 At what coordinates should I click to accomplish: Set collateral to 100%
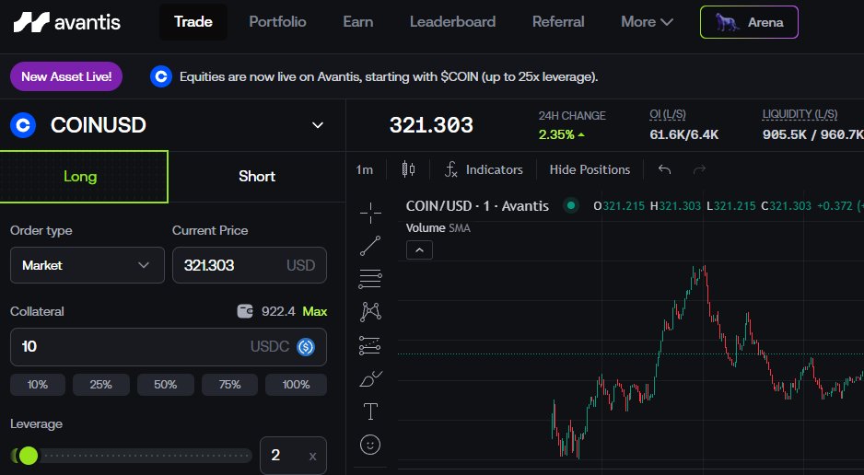[x=296, y=385]
